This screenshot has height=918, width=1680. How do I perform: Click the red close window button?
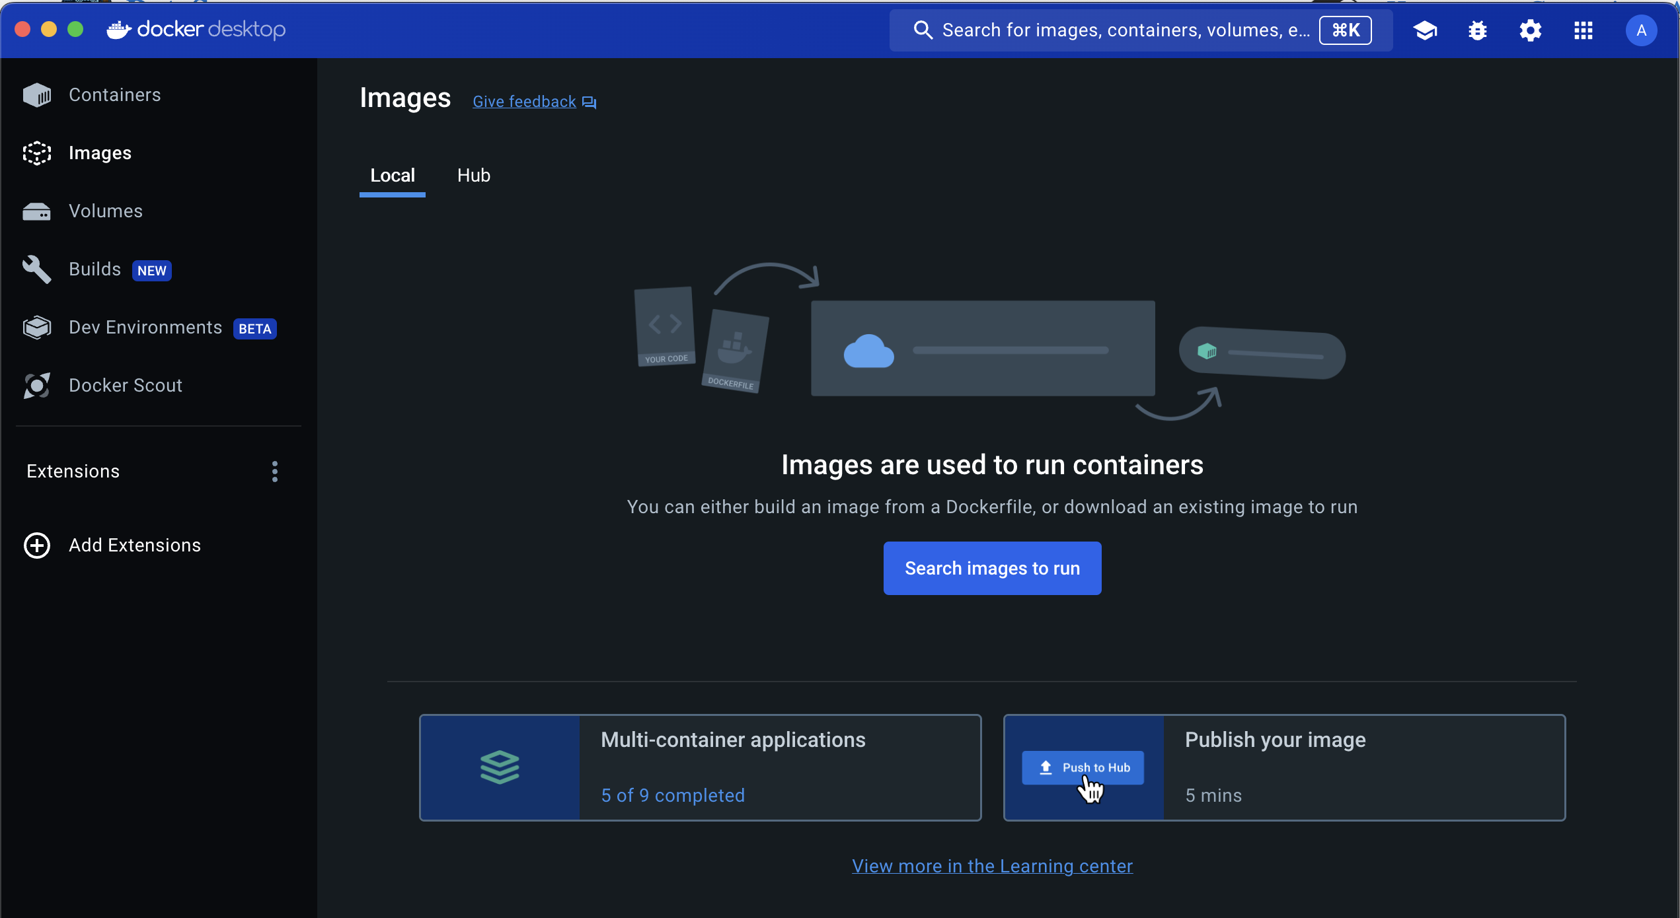(x=22, y=30)
